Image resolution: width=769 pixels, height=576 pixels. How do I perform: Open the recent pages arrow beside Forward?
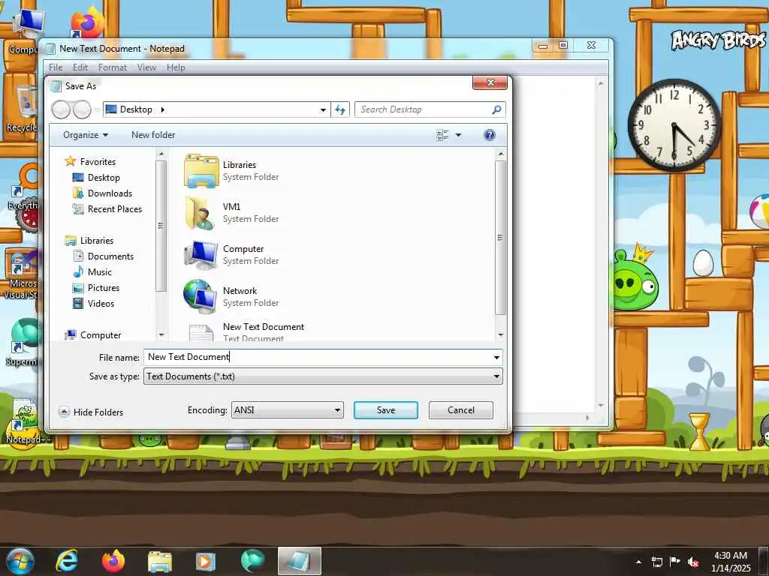click(97, 110)
